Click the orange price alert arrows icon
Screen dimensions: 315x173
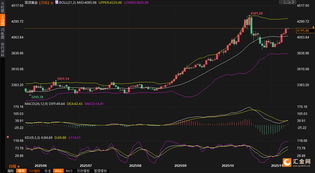pyautogui.click(x=313, y=27)
